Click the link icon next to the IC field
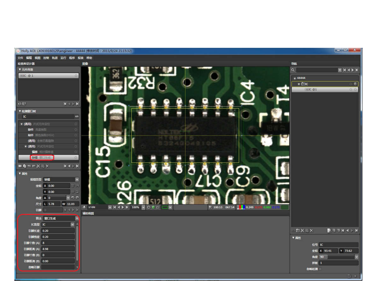The height and width of the screenshot is (281, 374). (76, 117)
